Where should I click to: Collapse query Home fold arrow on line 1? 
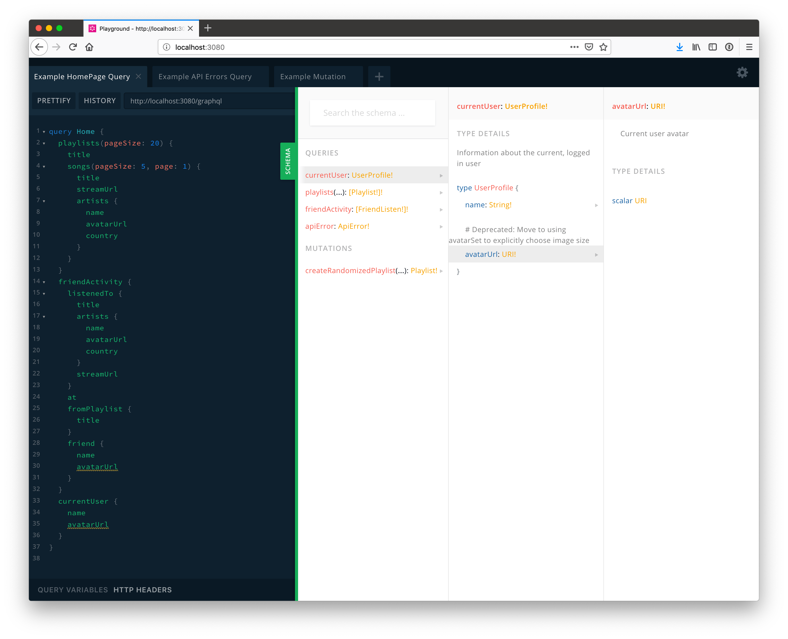[44, 132]
